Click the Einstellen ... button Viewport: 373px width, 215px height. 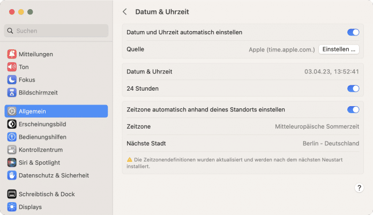pyautogui.click(x=339, y=49)
